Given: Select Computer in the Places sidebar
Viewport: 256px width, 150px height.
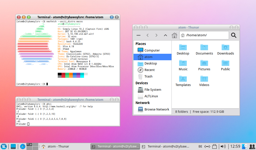Looking at the screenshot, I should coord(152,50).
